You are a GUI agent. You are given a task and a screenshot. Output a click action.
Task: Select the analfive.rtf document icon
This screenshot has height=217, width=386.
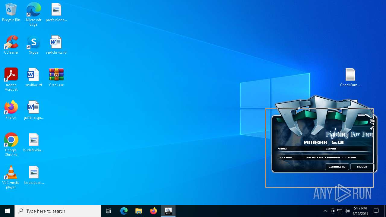33,78
